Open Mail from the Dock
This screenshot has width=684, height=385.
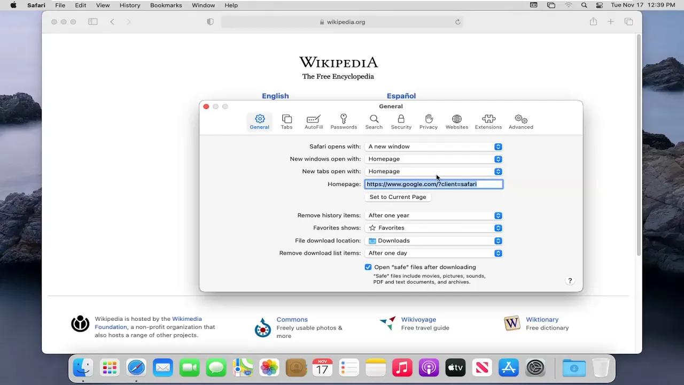coord(163,368)
